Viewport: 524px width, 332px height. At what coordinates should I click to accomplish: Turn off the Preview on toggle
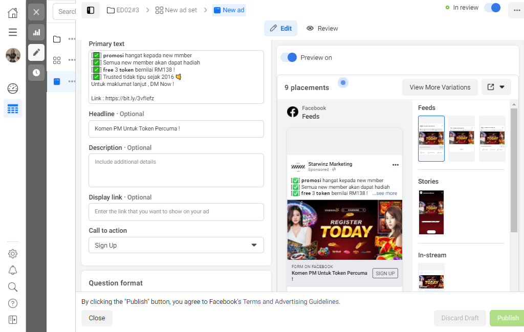[x=289, y=57]
